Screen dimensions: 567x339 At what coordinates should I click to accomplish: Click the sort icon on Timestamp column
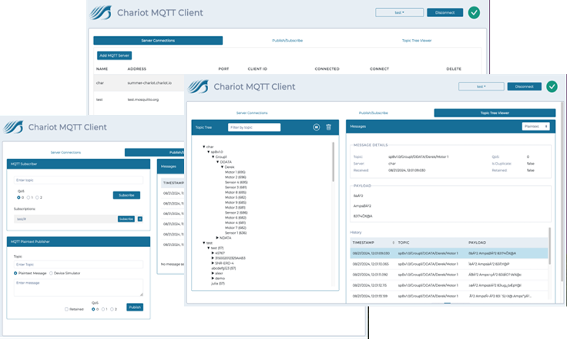tap(393, 243)
